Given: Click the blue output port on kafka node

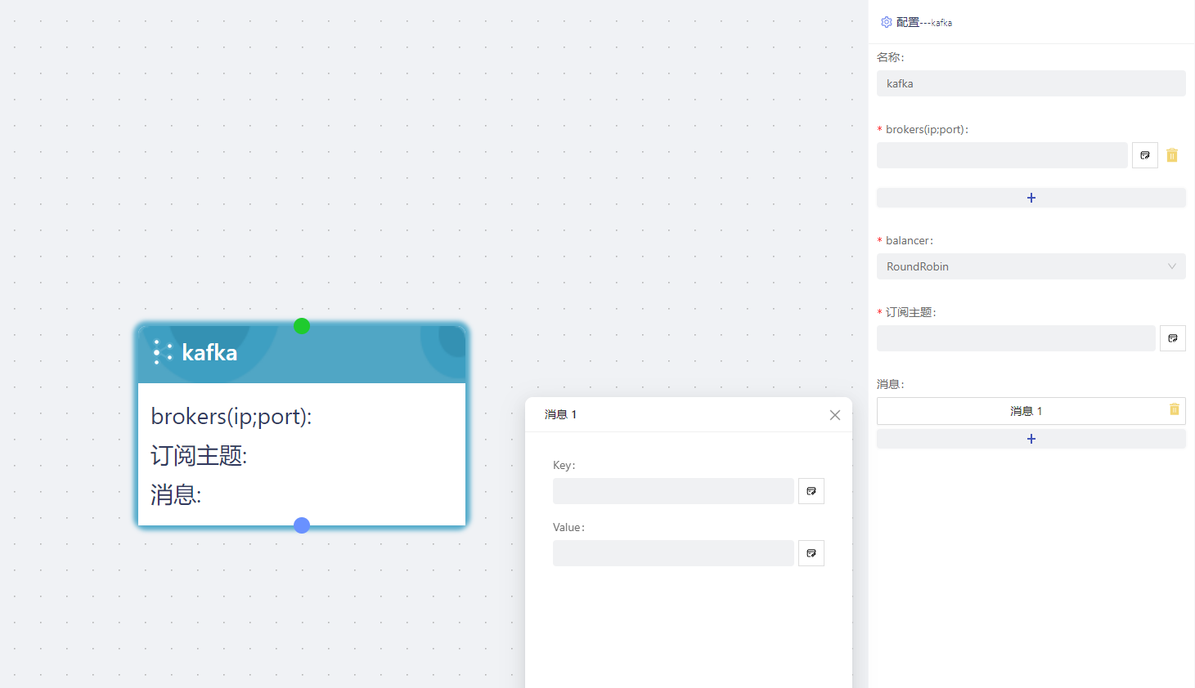Looking at the screenshot, I should coord(302,525).
